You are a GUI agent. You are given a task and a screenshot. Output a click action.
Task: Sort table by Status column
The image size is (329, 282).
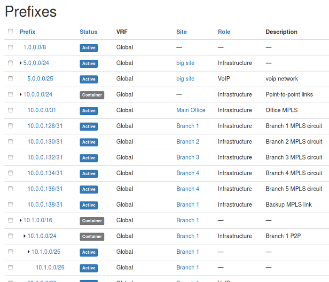88,32
